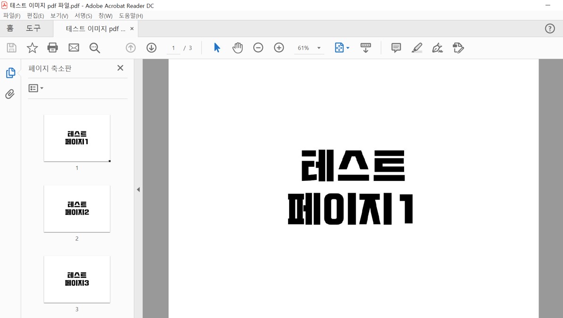Activate the Highlight pen tool

coord(417,48)
